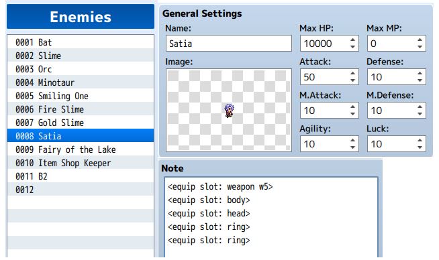Increase M.Attack with up arrow
The height and width of the screenshot is (260, 439).
(353, 107)
